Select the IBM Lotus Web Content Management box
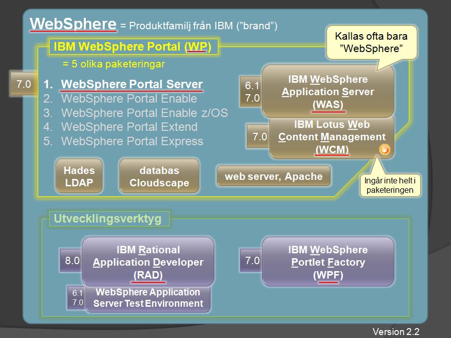The width and height of the screenshot is (451, 338). coord(331,136)
